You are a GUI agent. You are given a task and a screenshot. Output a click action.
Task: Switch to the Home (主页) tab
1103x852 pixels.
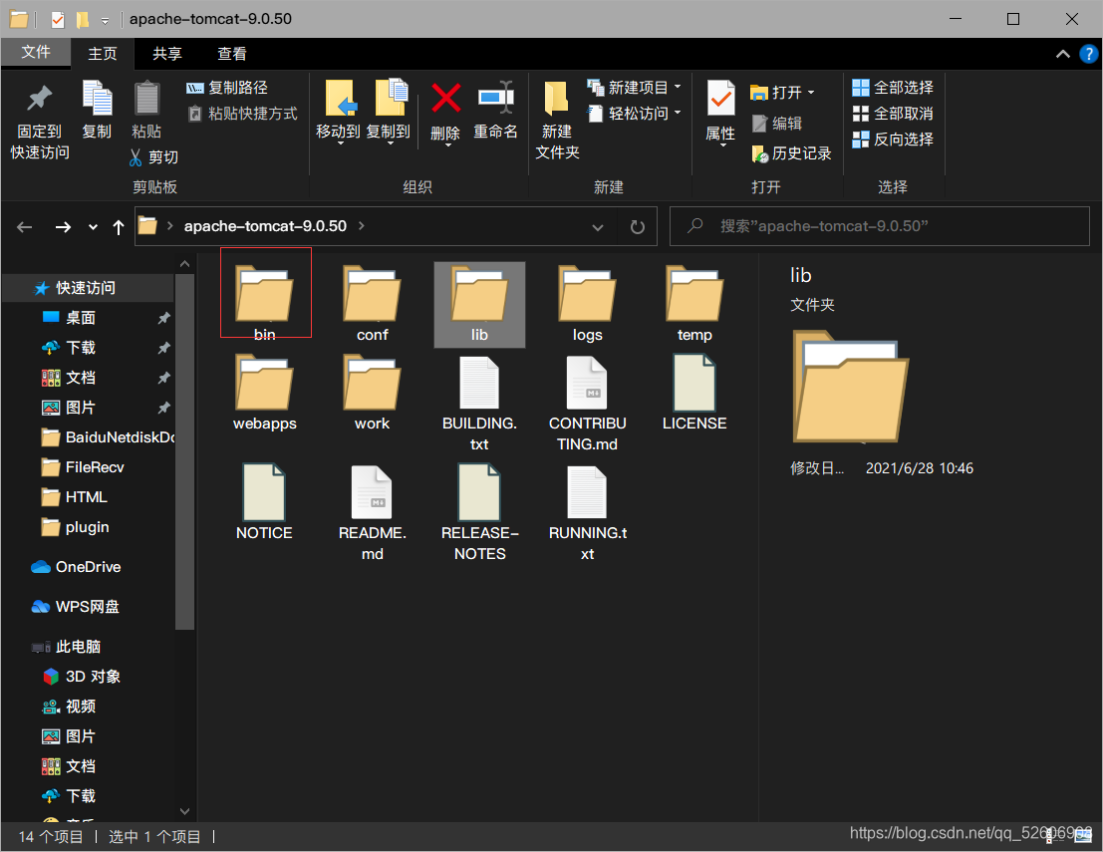pos(102,54)
